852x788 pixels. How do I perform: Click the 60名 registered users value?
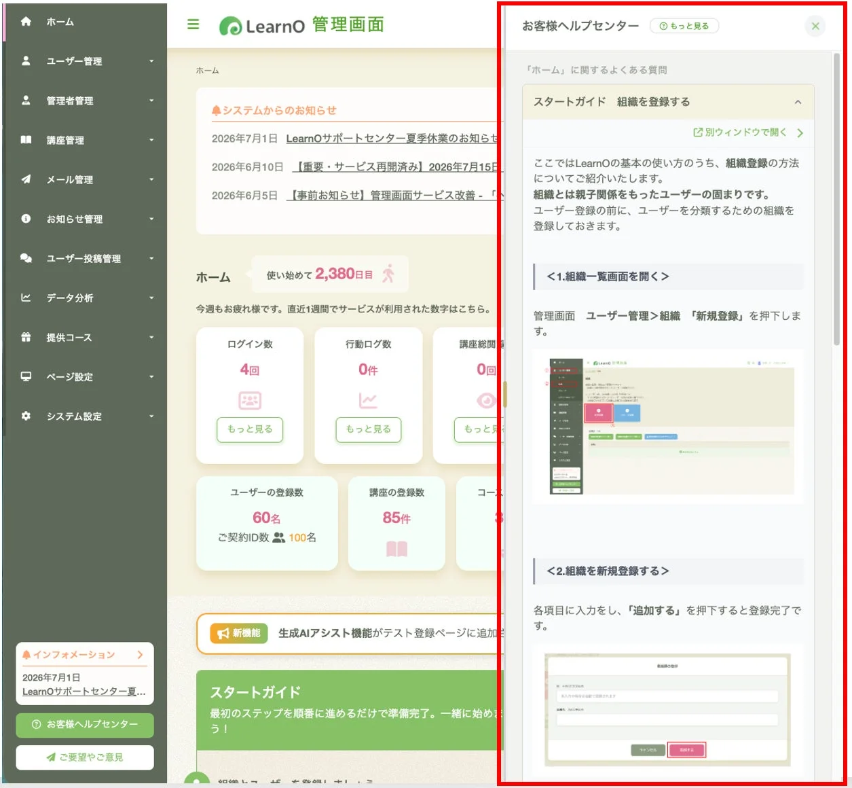click(267, 518)
